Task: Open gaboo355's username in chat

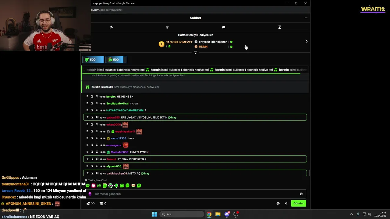Action: point(113,117)
